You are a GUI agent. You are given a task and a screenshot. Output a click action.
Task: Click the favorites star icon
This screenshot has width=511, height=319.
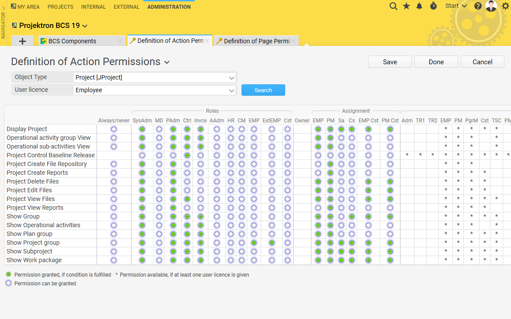[x=406, y=6]
